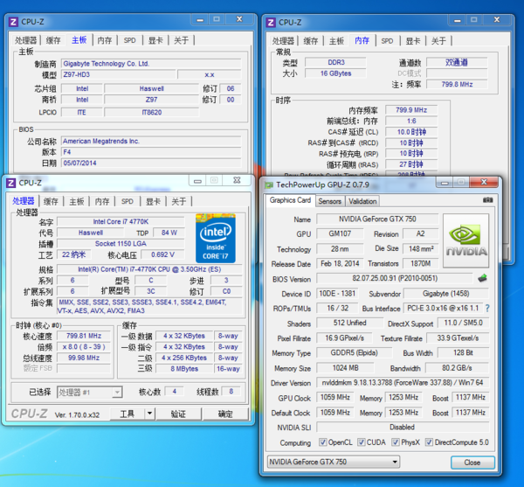Open the NVIDIA GeForce GTX 750 card dropdown
This screenshot has height=487, width=524.
(334, 462)
